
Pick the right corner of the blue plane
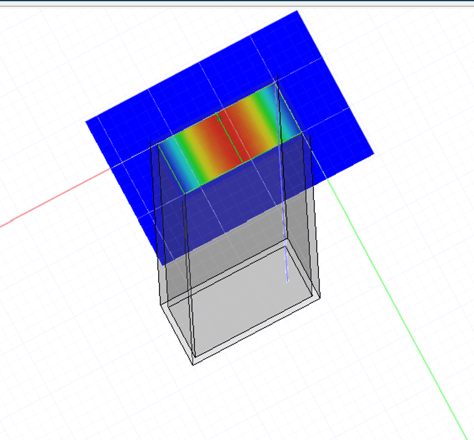[x=372, y=153]
